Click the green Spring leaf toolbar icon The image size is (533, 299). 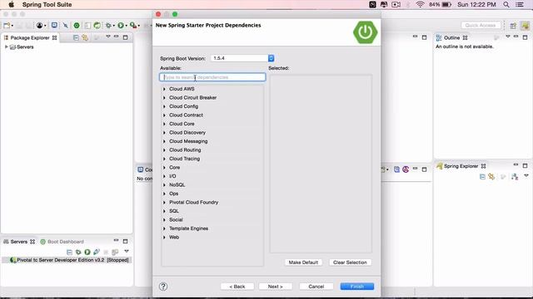pyautogui.click(x=97, y=26)
